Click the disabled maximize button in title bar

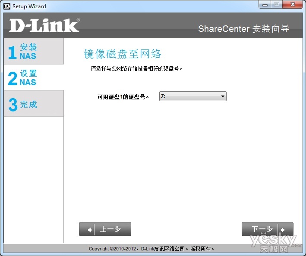pos(277,4)
